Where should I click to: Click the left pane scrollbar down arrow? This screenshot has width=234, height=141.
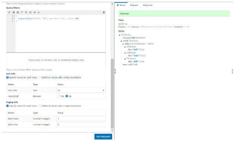click(112, 130)
